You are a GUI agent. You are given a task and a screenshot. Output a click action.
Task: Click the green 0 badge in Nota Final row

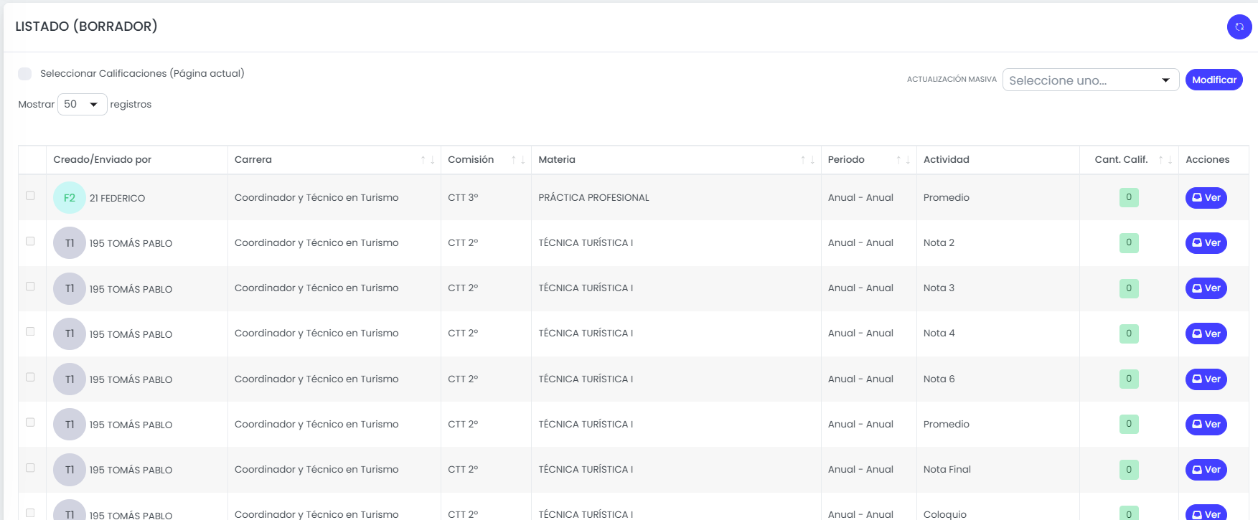pos(1129,470)
